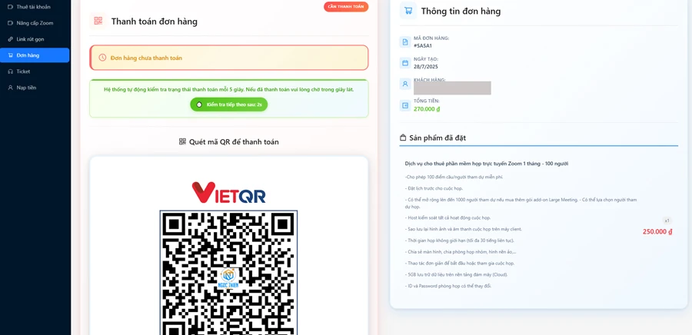Click the Tổng tiền wallet icon
Viewport: 692px width, 335px height.
click(405, 105)
